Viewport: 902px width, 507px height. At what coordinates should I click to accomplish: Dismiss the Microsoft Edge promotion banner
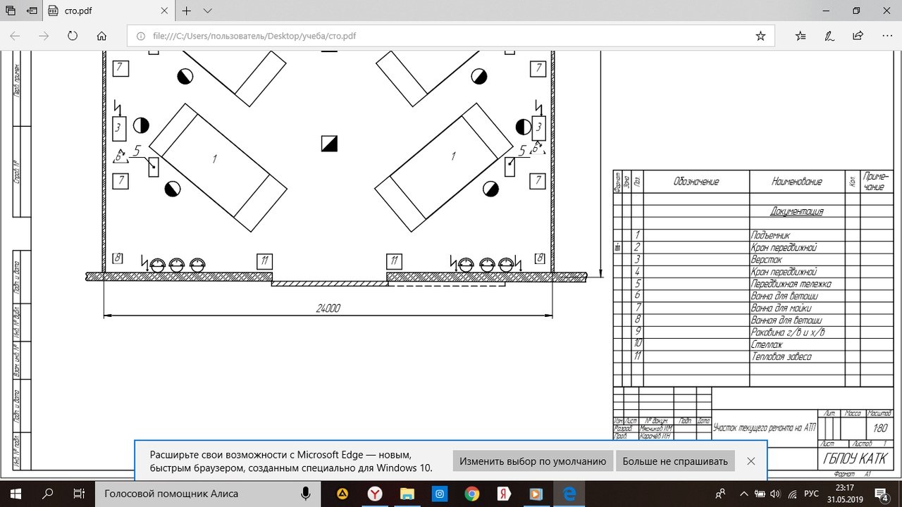click(x=750, y=461)
